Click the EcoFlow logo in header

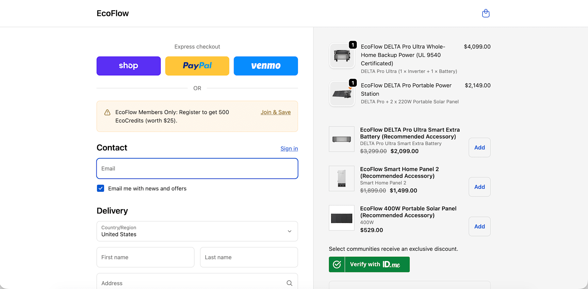(x=113, y=13)
